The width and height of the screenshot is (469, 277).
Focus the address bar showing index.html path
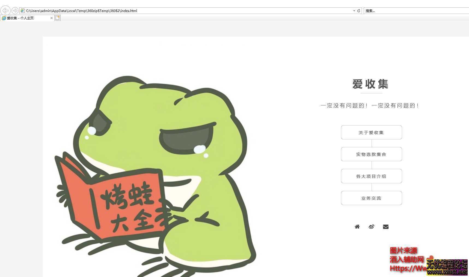pyautogui.click(x=186, y=11)
